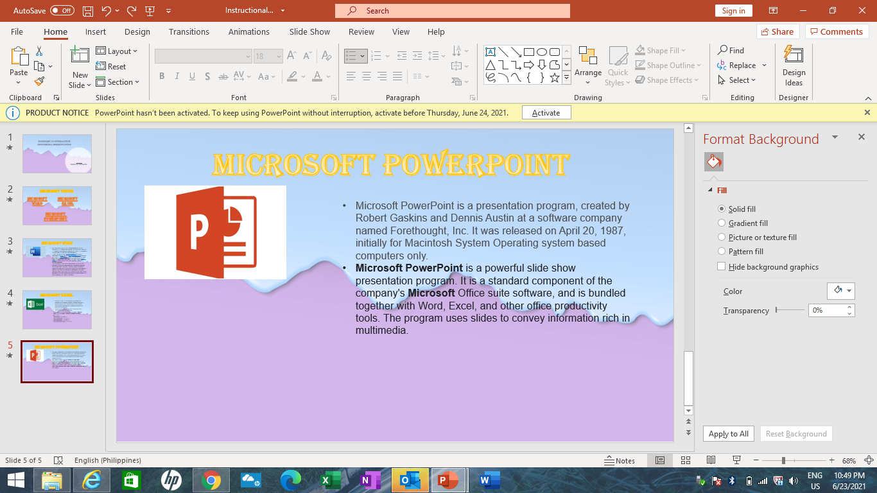This screenshot has height=493, width=877.
Task: Select slide 3 thumbnail
Action: (x=57, y=257)
